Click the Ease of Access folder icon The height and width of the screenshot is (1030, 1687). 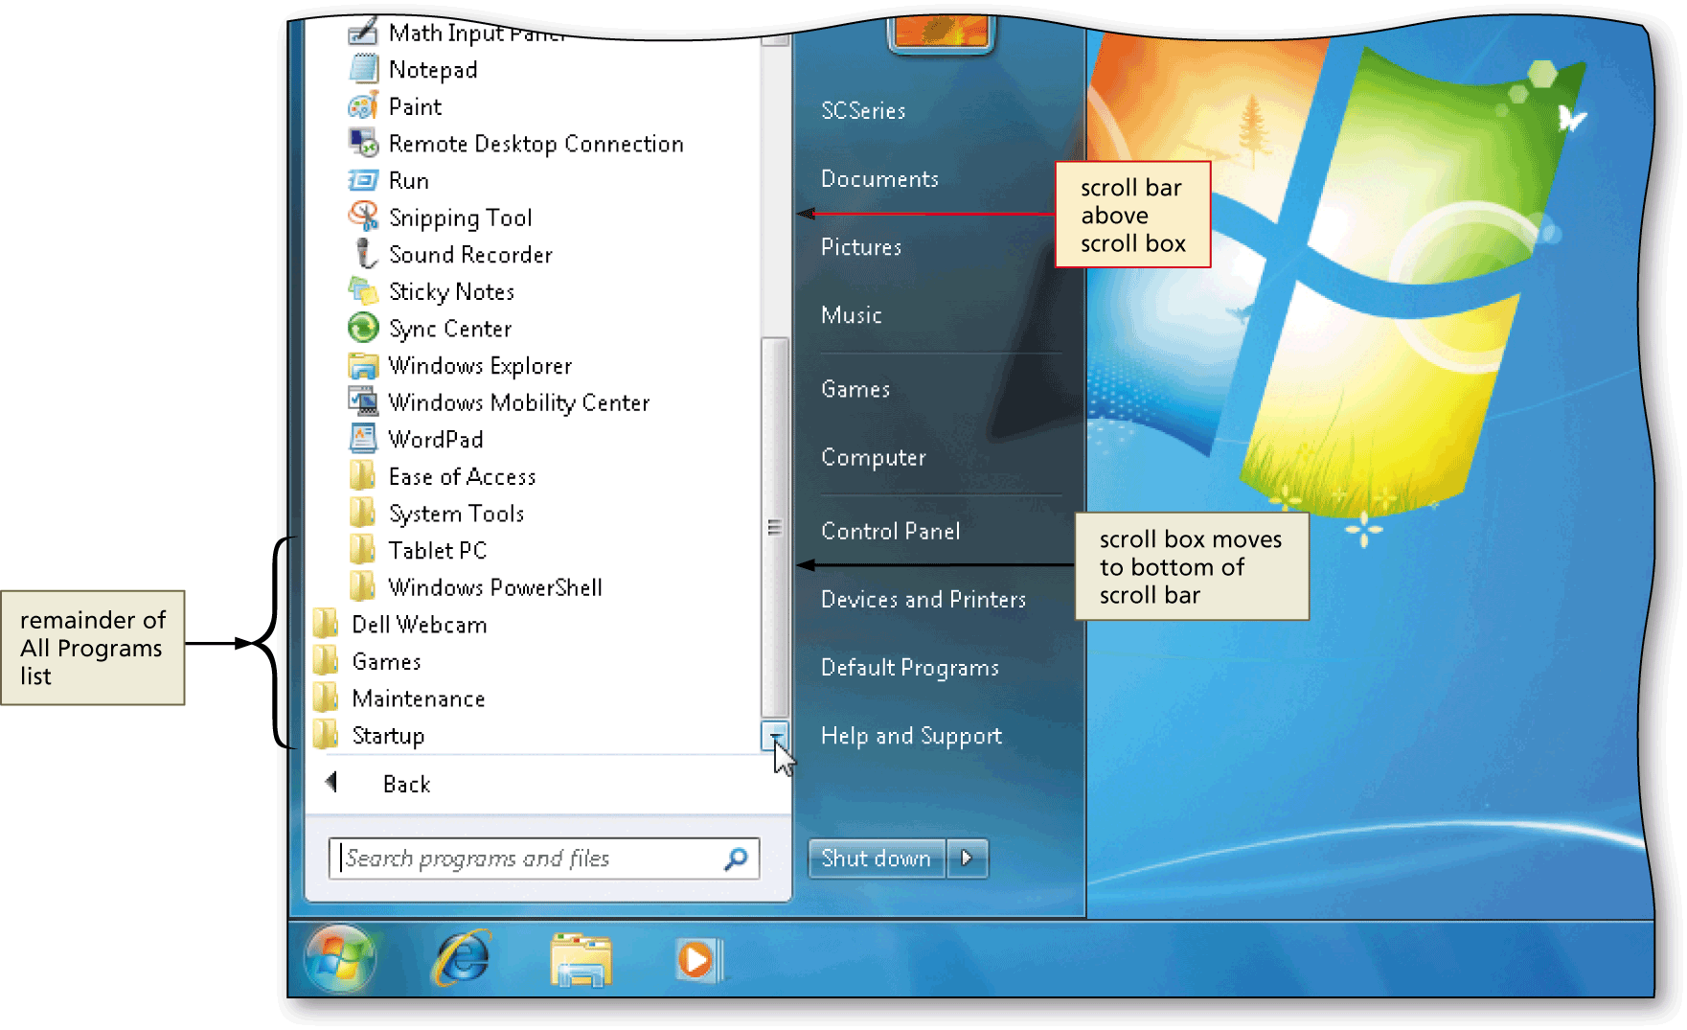tap(362, 475)
